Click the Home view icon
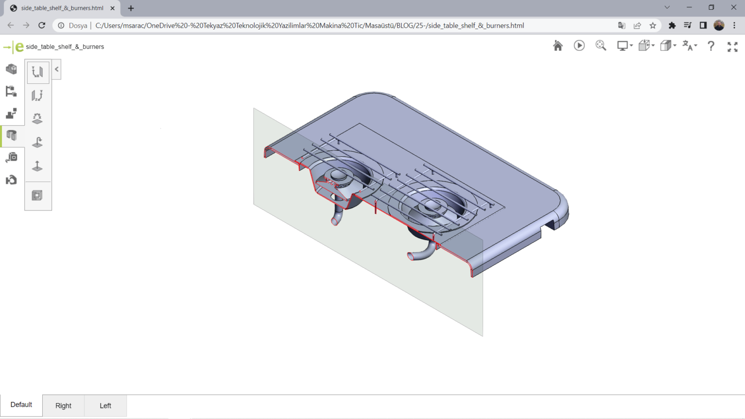 558,46
